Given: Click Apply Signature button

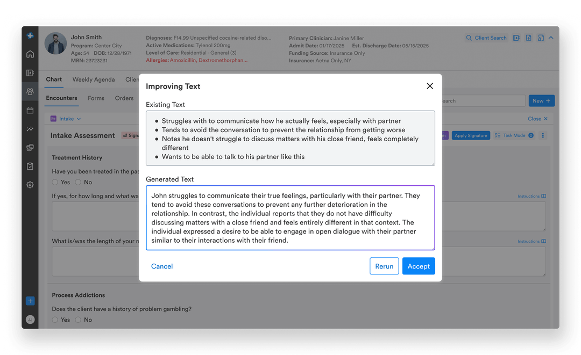Looking at the screenshot, I should tap(471, 135).
